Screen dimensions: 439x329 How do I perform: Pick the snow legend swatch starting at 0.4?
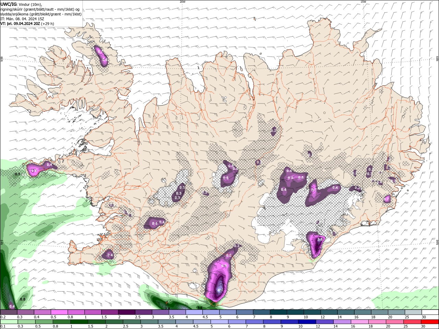pyautogui.click(x=42, y=312)
